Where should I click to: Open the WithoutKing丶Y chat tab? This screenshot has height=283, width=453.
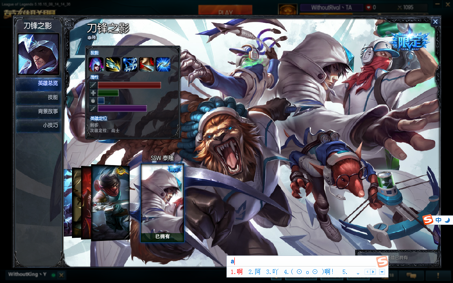coord(28,274)
